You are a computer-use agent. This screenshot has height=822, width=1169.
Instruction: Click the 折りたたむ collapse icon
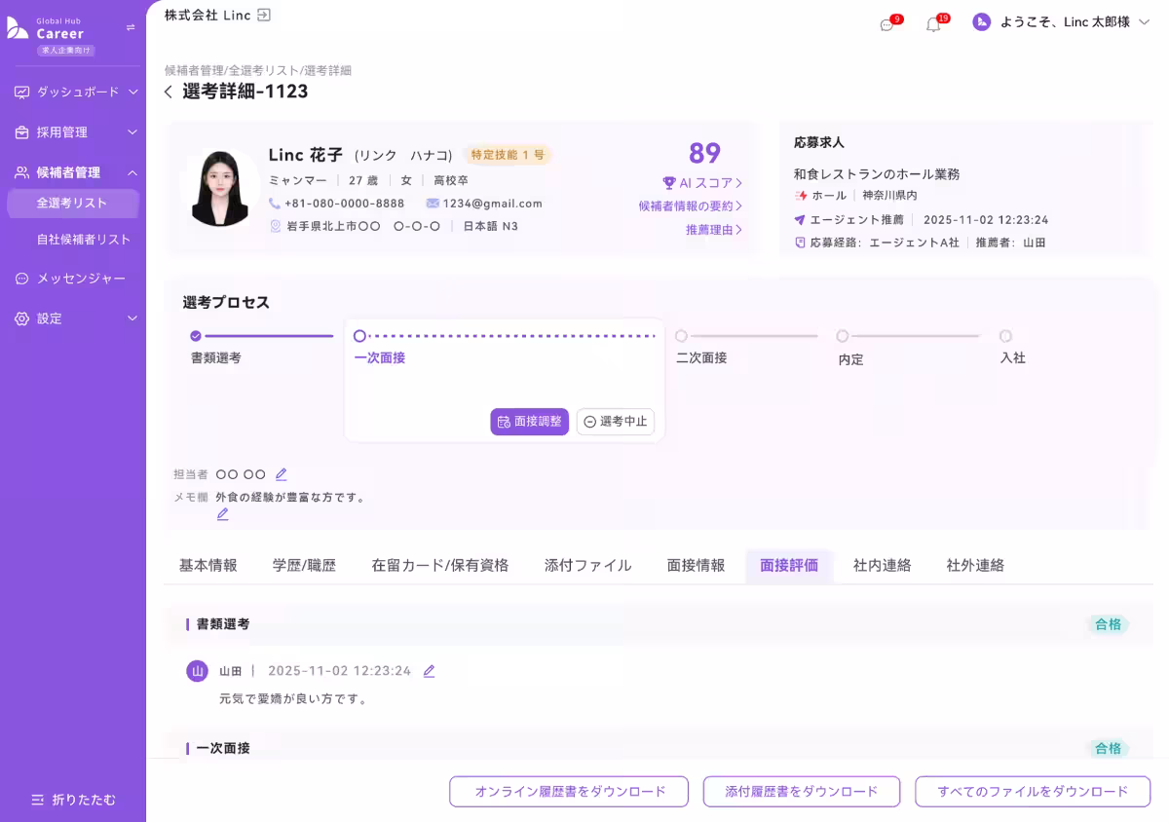(38, 800)
